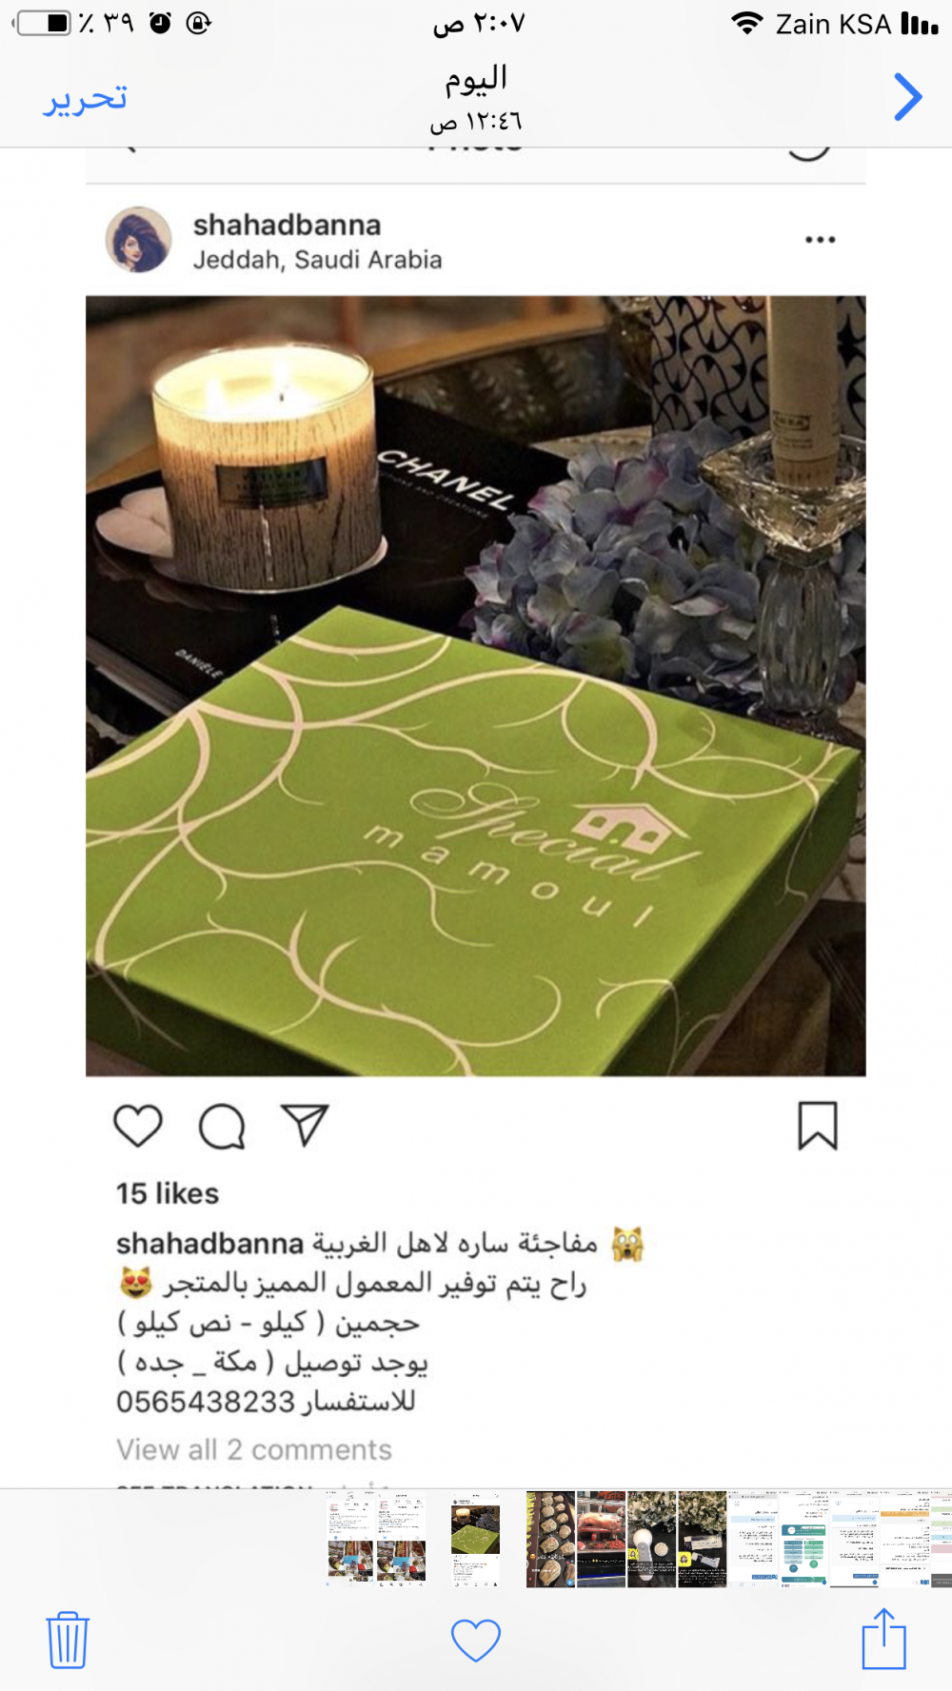Tap the اليوم date title
The height and width of the screenshot is (1691, 952).
click(476, 78)
